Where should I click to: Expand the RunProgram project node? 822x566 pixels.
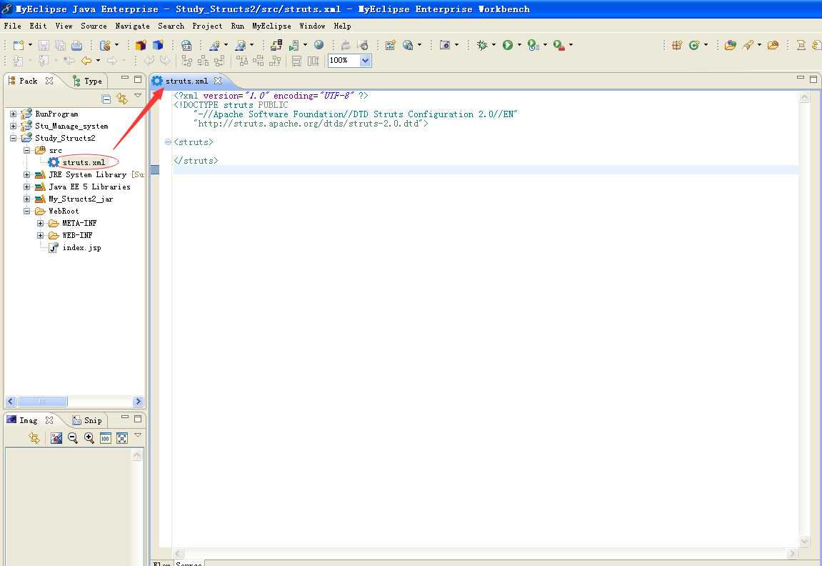click(x=13, y=114)
